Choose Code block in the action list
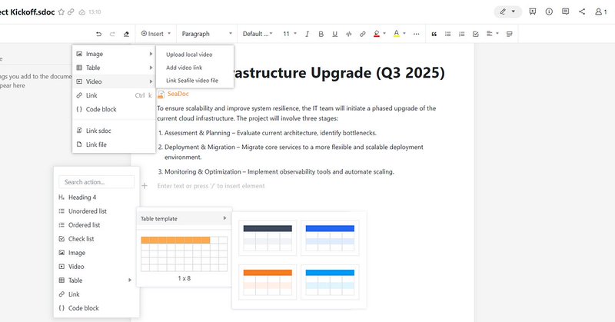This screenshot has width=615, height=322. [97, 308]
